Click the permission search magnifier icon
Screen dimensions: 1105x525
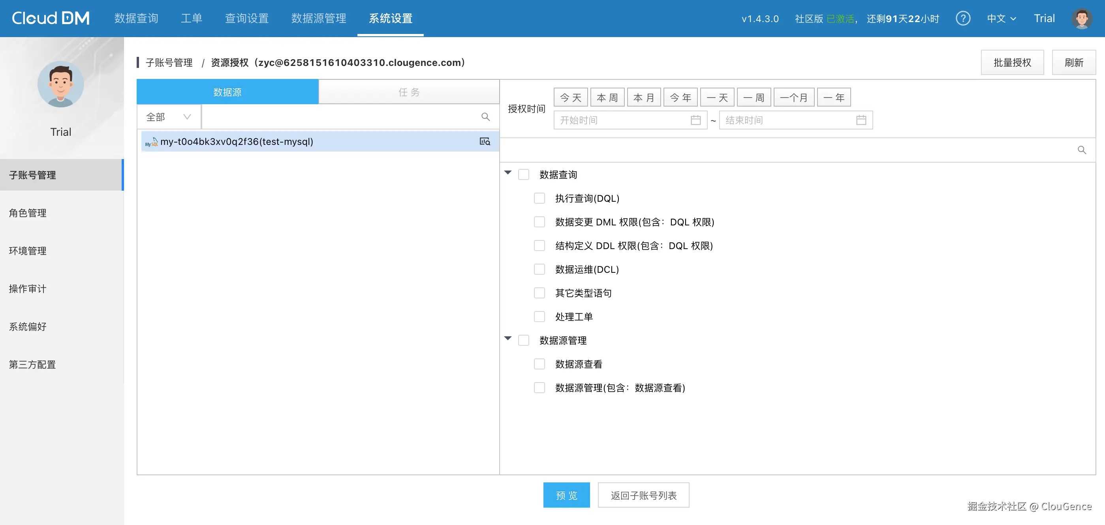coord(1081,150)
